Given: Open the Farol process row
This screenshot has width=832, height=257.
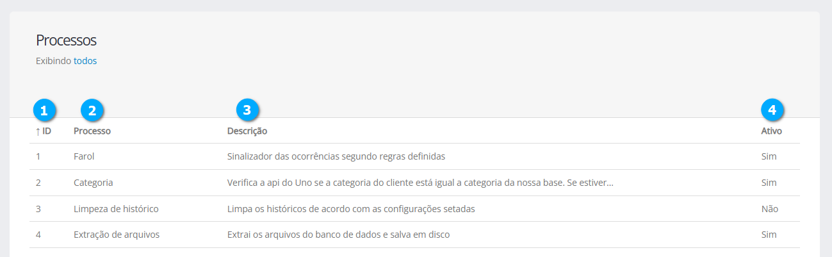Looking at the screenshot, I should click(84, 156).
